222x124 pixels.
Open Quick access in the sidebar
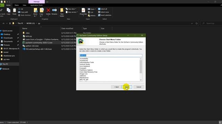click(7, 31)
